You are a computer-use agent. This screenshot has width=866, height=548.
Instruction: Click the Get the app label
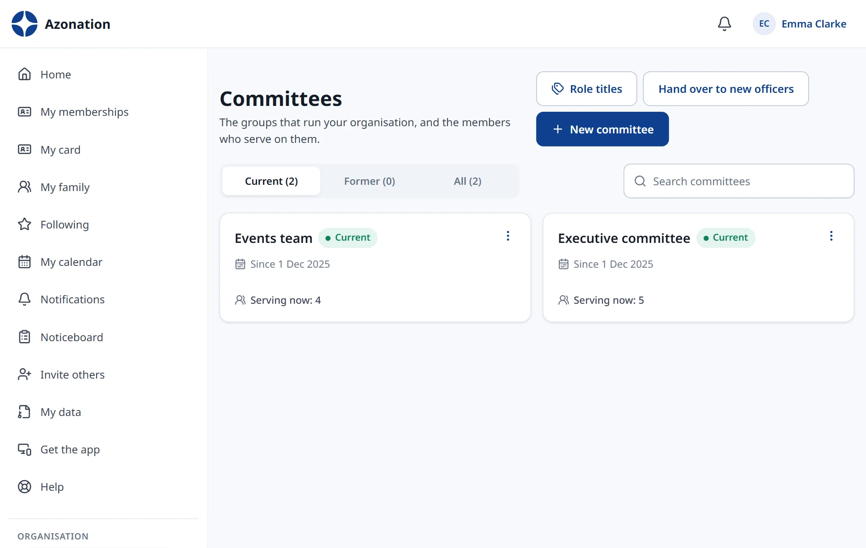click(70, 449)
